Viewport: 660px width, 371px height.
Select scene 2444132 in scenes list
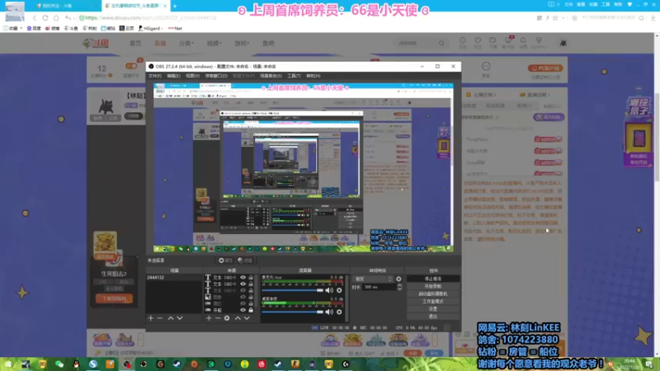tap(174, 278)
